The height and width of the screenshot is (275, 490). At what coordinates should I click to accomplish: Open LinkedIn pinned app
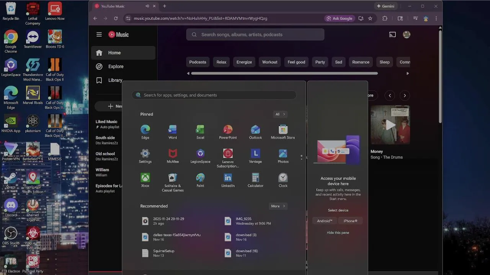coord(228,180)
